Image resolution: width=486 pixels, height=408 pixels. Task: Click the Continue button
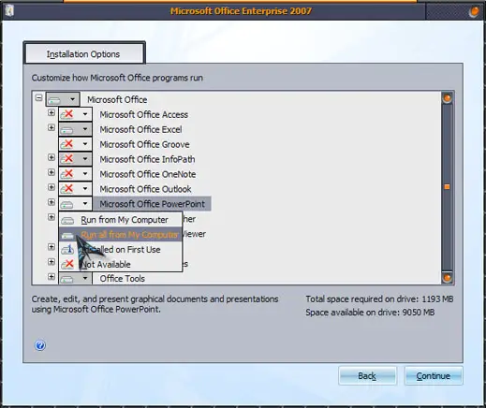click(x=434, y=376)
